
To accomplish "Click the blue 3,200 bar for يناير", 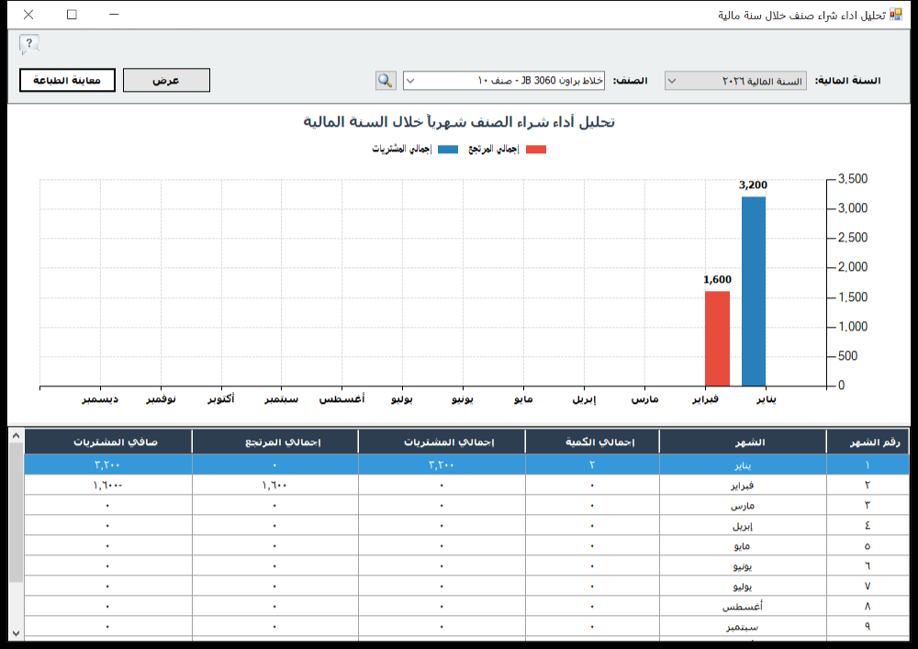I will (754, 291).
